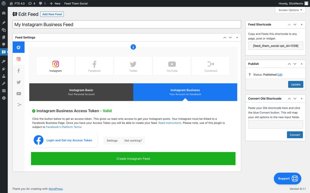Move Feed Shortcode panel up
Viewport: 310px width, 193px height.
(289, 24)
